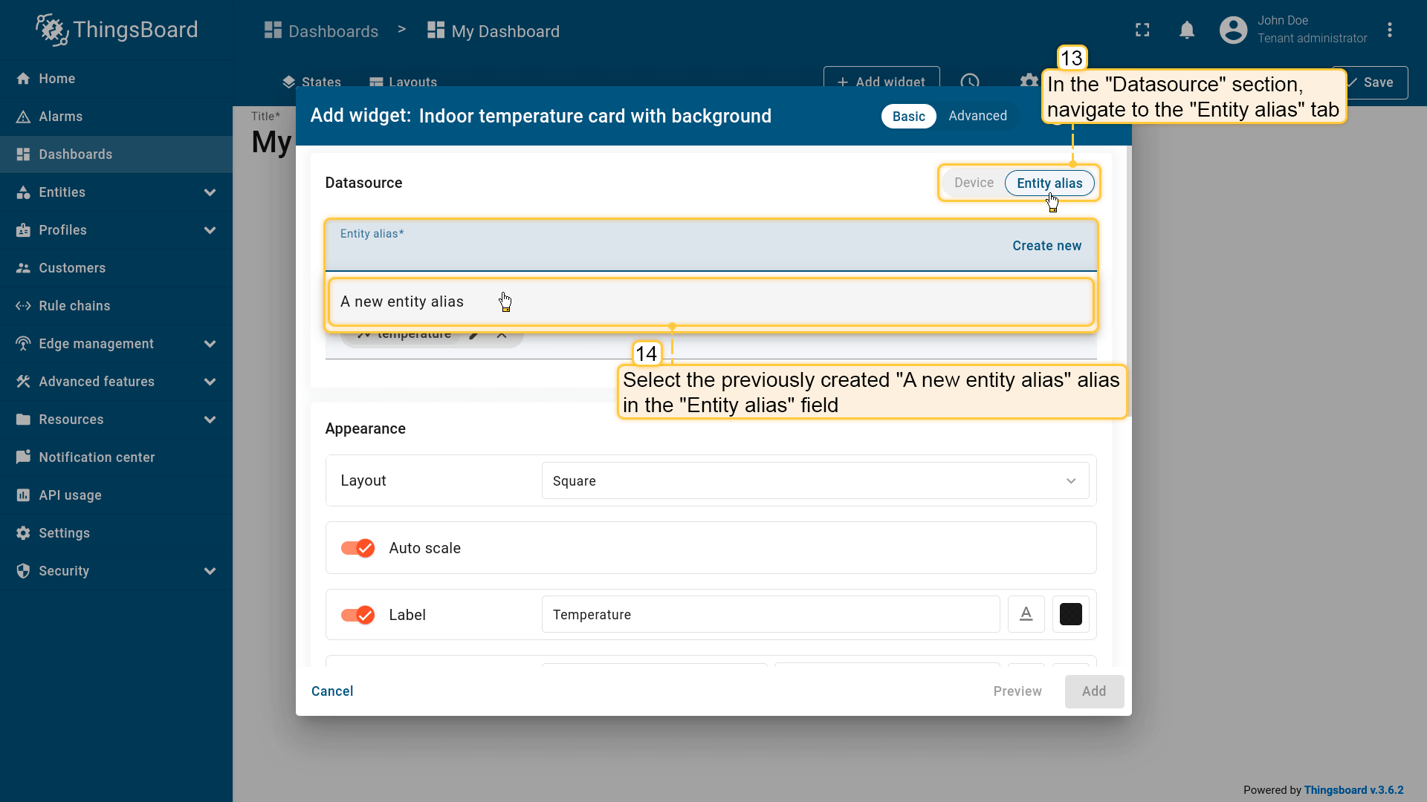Screen dimensions: 1427x802
Task: Click the Cancel button
Action: click(332, 691)
